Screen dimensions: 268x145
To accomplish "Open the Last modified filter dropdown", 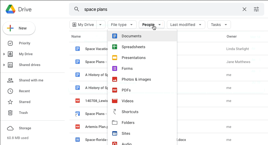I will click(x=186, y=25).
